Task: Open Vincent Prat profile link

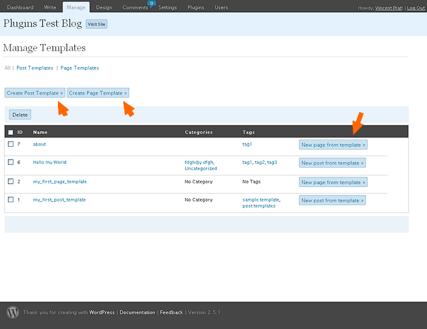Action: tap(389, 8)
